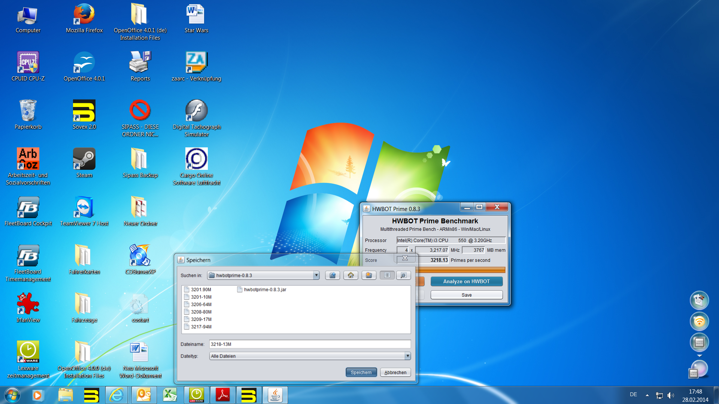
Task: Select file 3208-80M in the list
Action: (x=198, y=312)
